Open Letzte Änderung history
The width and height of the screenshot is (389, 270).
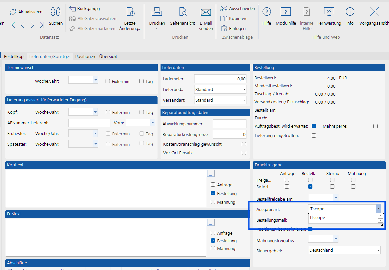coord(130,12)
